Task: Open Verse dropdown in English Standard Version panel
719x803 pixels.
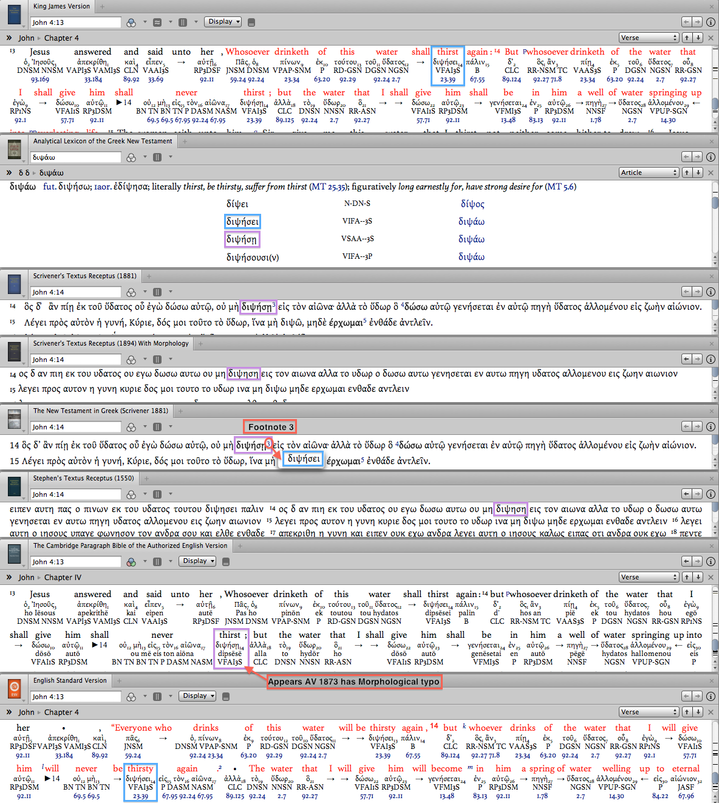Action: pyautogui.click(x=649, y=712)
